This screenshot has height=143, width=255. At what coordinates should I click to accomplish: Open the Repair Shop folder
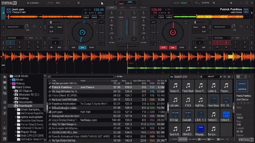(x=28, y=132)
